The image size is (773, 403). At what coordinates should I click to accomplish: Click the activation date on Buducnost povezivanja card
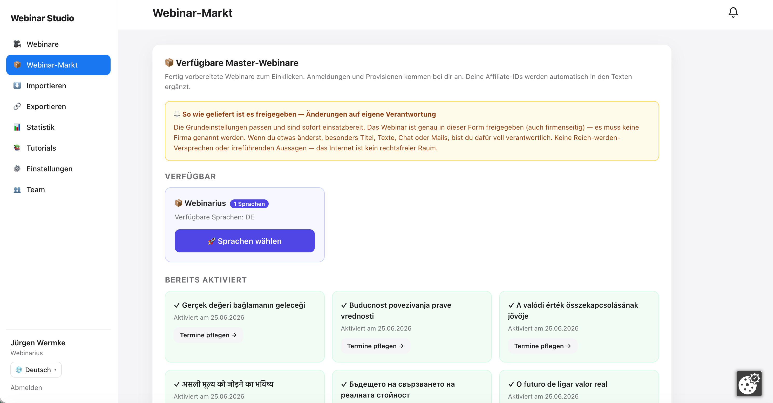[x=376, y=328]
